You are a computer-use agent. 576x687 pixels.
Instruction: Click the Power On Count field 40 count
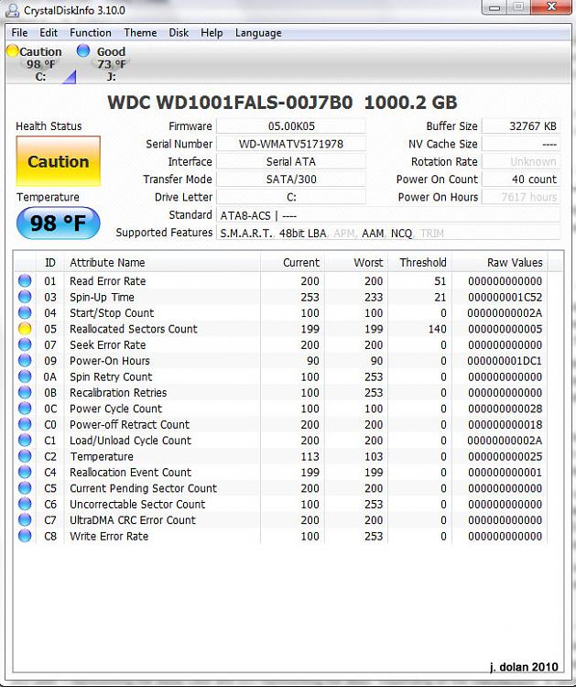[521, 180]
